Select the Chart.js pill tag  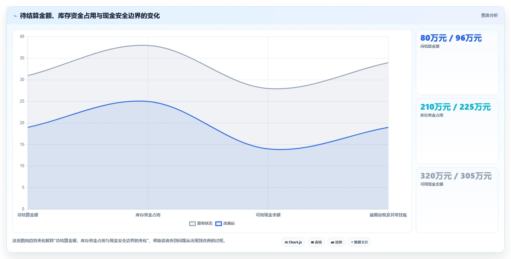coord(293,242)
